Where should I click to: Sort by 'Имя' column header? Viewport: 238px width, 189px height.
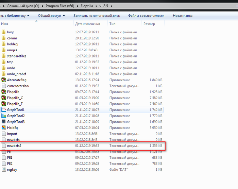click(37, 24)
